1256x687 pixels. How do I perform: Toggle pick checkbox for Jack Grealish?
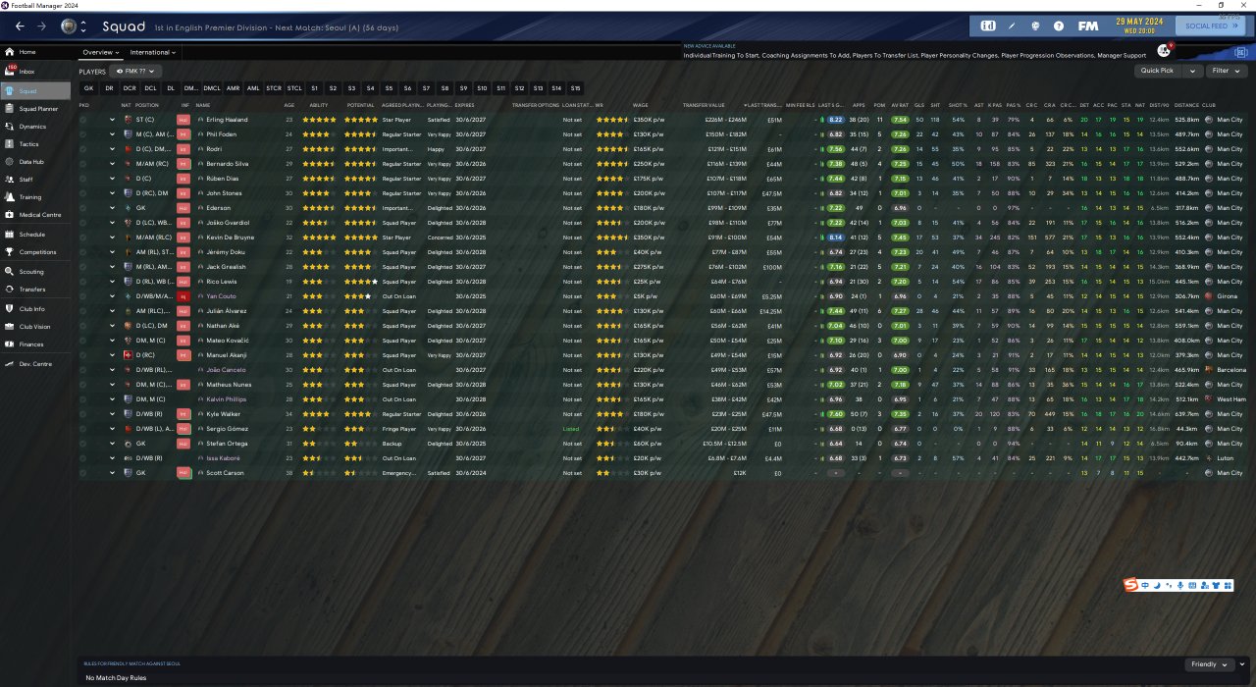tap(83, 267)
